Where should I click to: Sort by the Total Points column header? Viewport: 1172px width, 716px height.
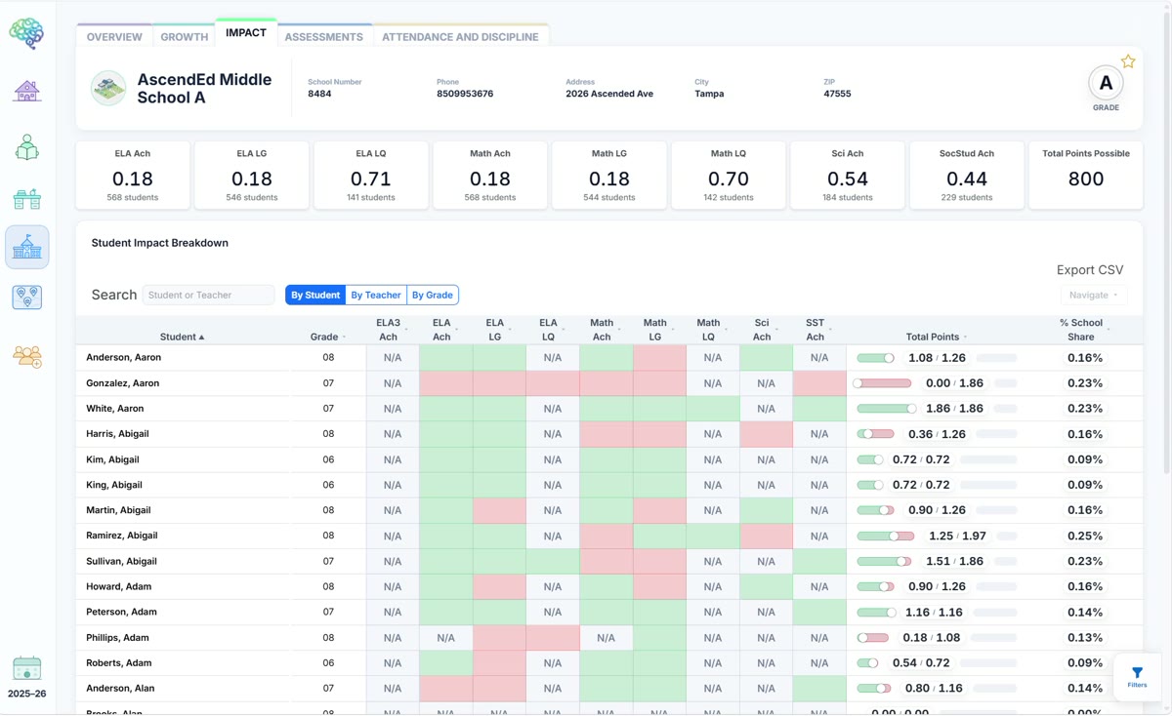coord(937,337)
